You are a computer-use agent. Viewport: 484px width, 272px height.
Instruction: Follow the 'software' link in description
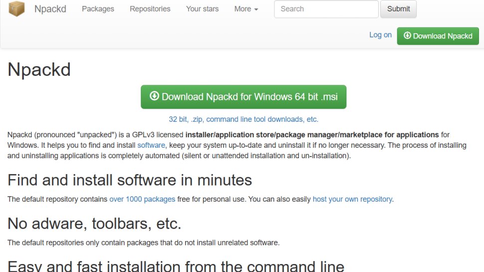151,145
